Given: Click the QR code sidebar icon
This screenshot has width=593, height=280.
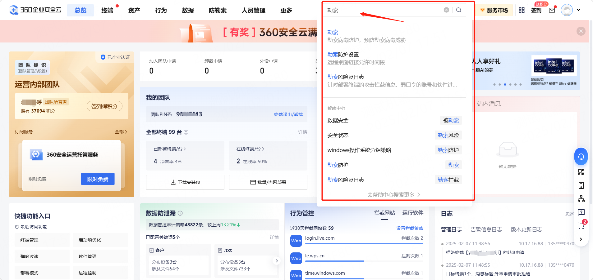Looking at the screenshot, I should tap(581, 172).
